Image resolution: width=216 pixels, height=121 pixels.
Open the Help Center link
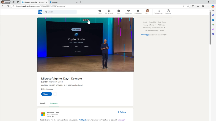[x=162, y=22]
